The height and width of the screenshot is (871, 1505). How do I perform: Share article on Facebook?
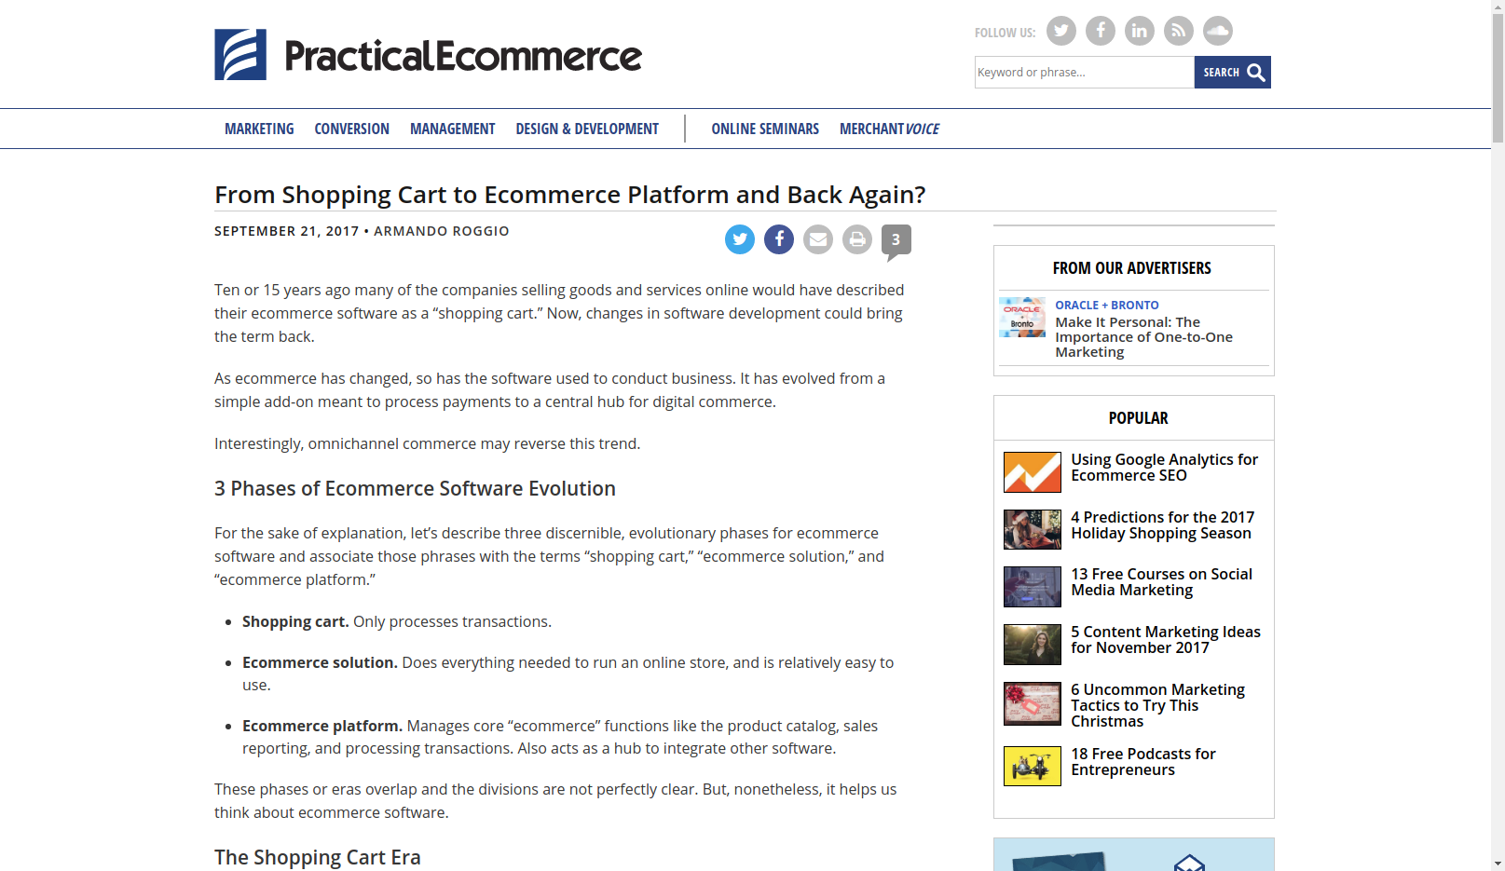click(779, 239)
